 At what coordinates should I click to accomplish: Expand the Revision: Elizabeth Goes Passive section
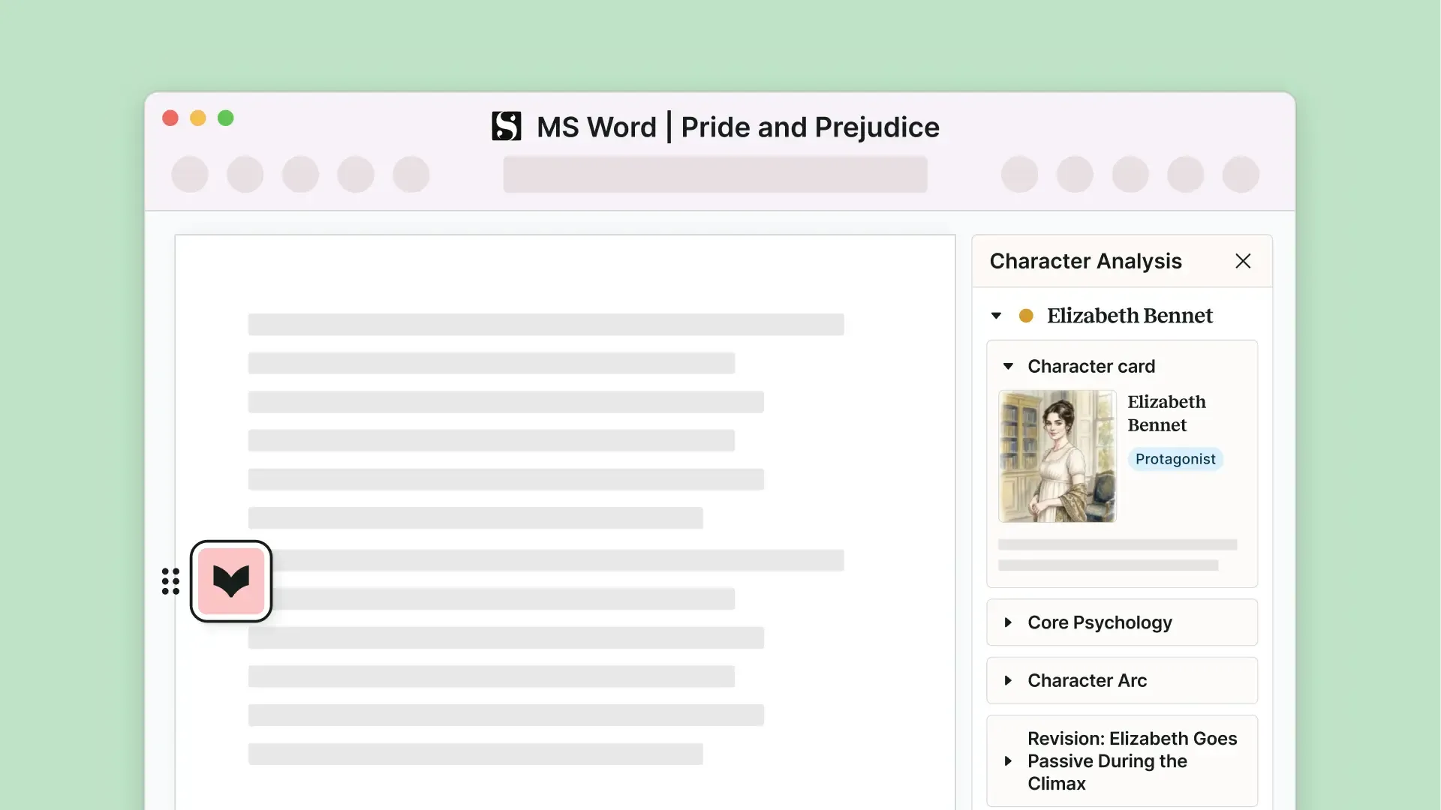[x=1008, y=761]
